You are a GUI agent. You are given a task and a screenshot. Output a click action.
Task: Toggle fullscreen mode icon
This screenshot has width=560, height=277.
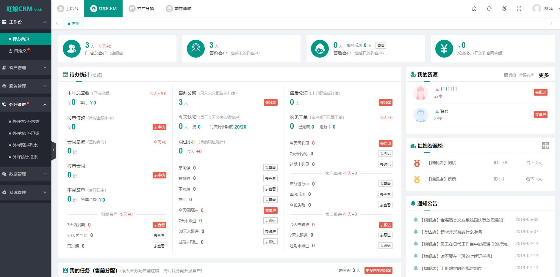tap(519, 9)
